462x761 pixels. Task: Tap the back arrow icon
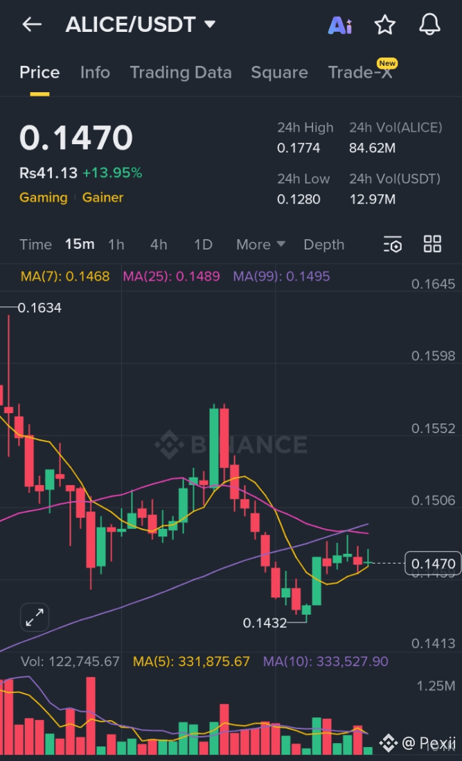pyautogui.click(x=32, y=24)
